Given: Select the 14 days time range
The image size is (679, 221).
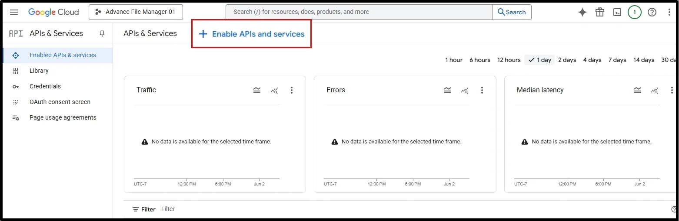Looking at the screenshot, I should (644, 60).
